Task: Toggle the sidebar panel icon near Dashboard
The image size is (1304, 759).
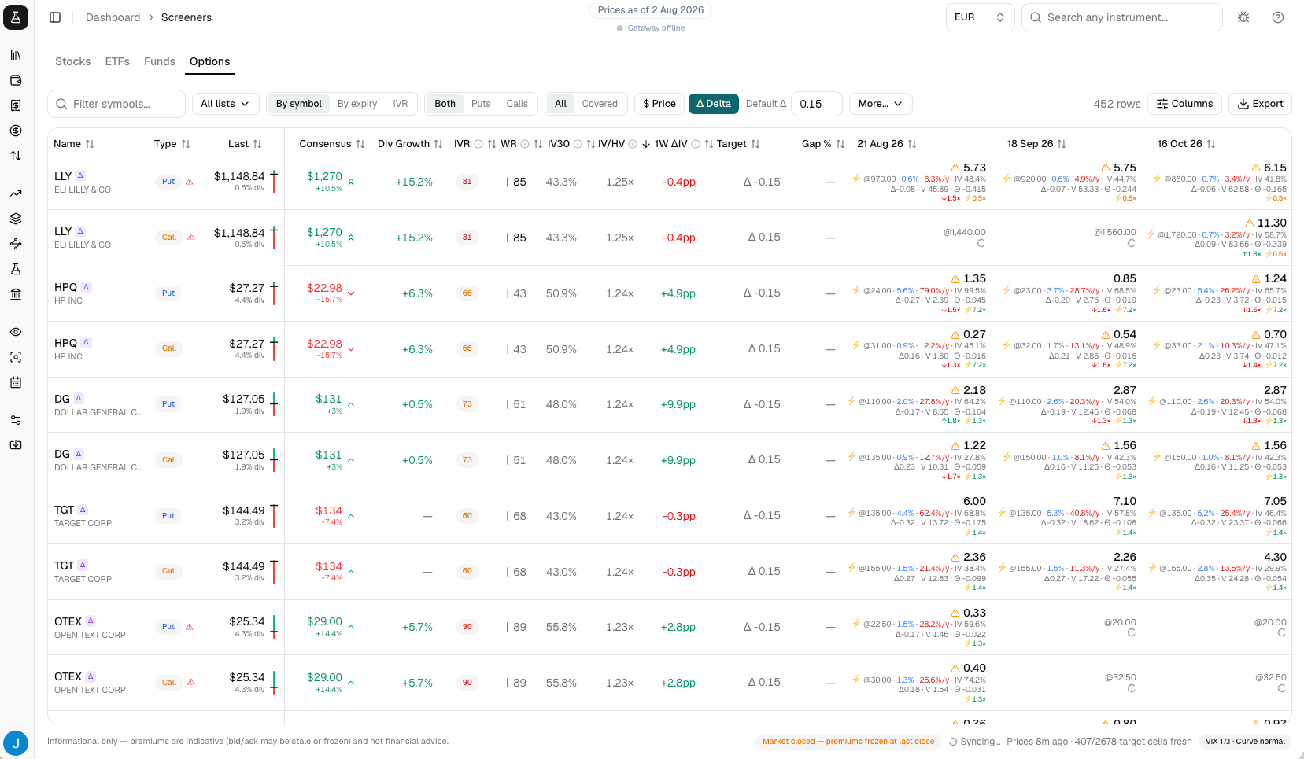Action: [55, 17]
